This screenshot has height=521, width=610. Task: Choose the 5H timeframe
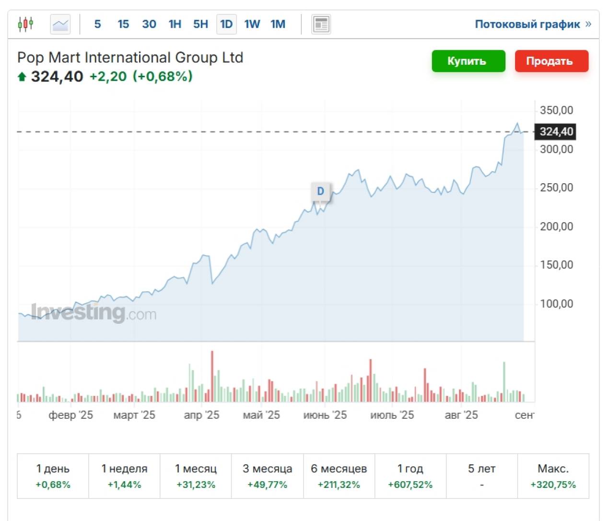[200, 24]
